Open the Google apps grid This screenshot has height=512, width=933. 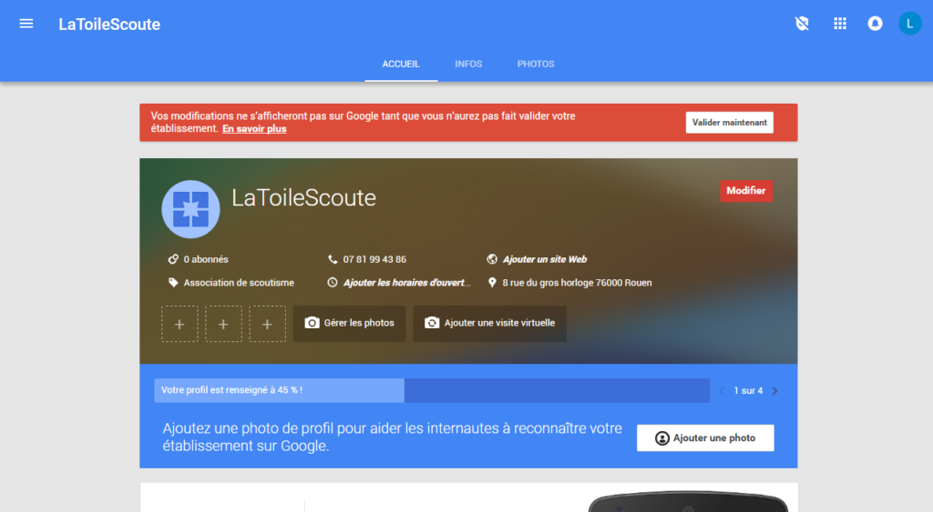839,24
